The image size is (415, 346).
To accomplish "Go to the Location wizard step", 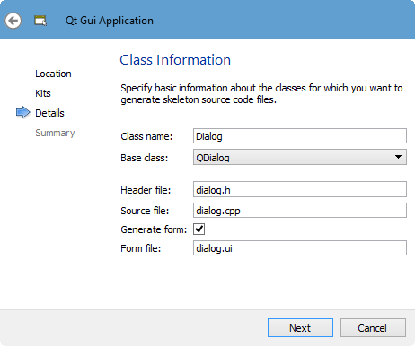I will point(53,74).
